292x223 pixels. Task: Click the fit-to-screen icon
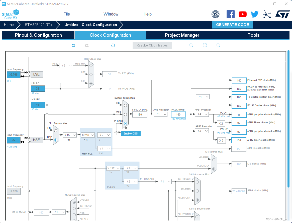click(205, 45)
